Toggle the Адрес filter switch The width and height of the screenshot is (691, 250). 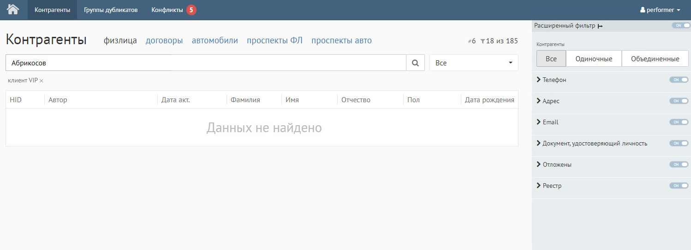click(x=679, y=101)
